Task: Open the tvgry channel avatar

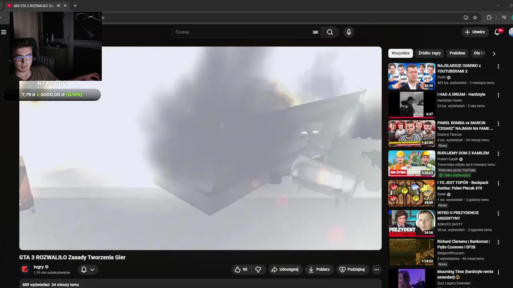Action: [25, 269]
